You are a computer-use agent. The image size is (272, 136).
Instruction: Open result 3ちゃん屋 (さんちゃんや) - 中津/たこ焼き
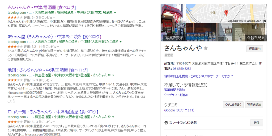point(54,36)
